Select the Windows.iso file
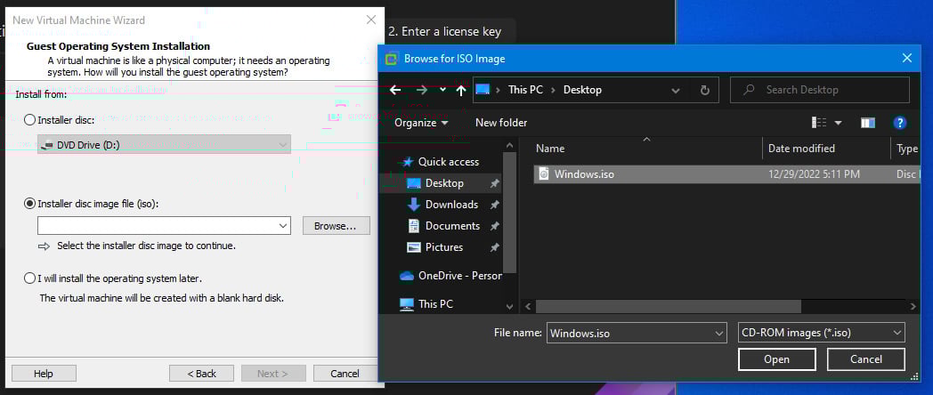This screenshot has width=933, height=395. point(727,174)
